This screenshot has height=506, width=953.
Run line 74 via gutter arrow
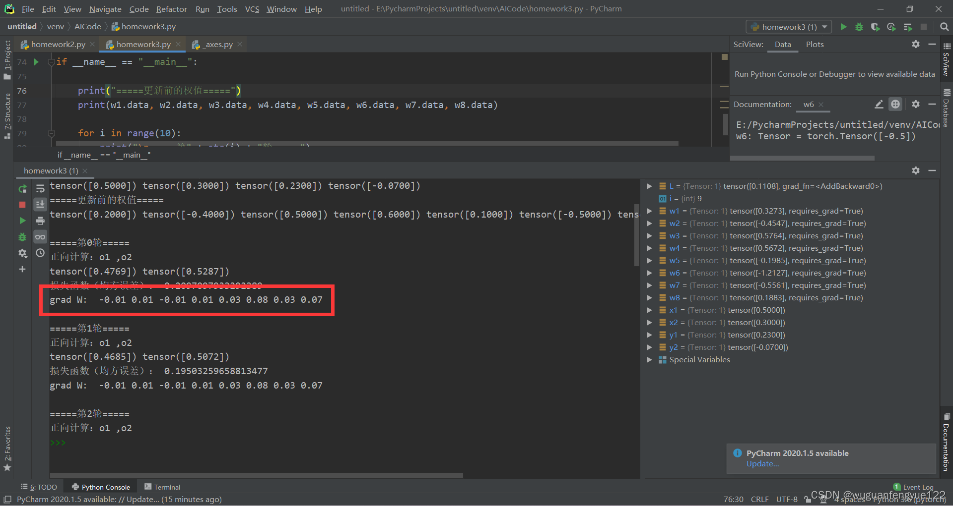pyautogui.click(x=36, y=62)
